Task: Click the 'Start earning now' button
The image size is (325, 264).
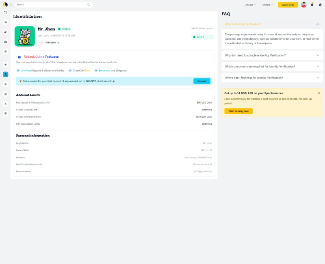Action: (238, 111)
